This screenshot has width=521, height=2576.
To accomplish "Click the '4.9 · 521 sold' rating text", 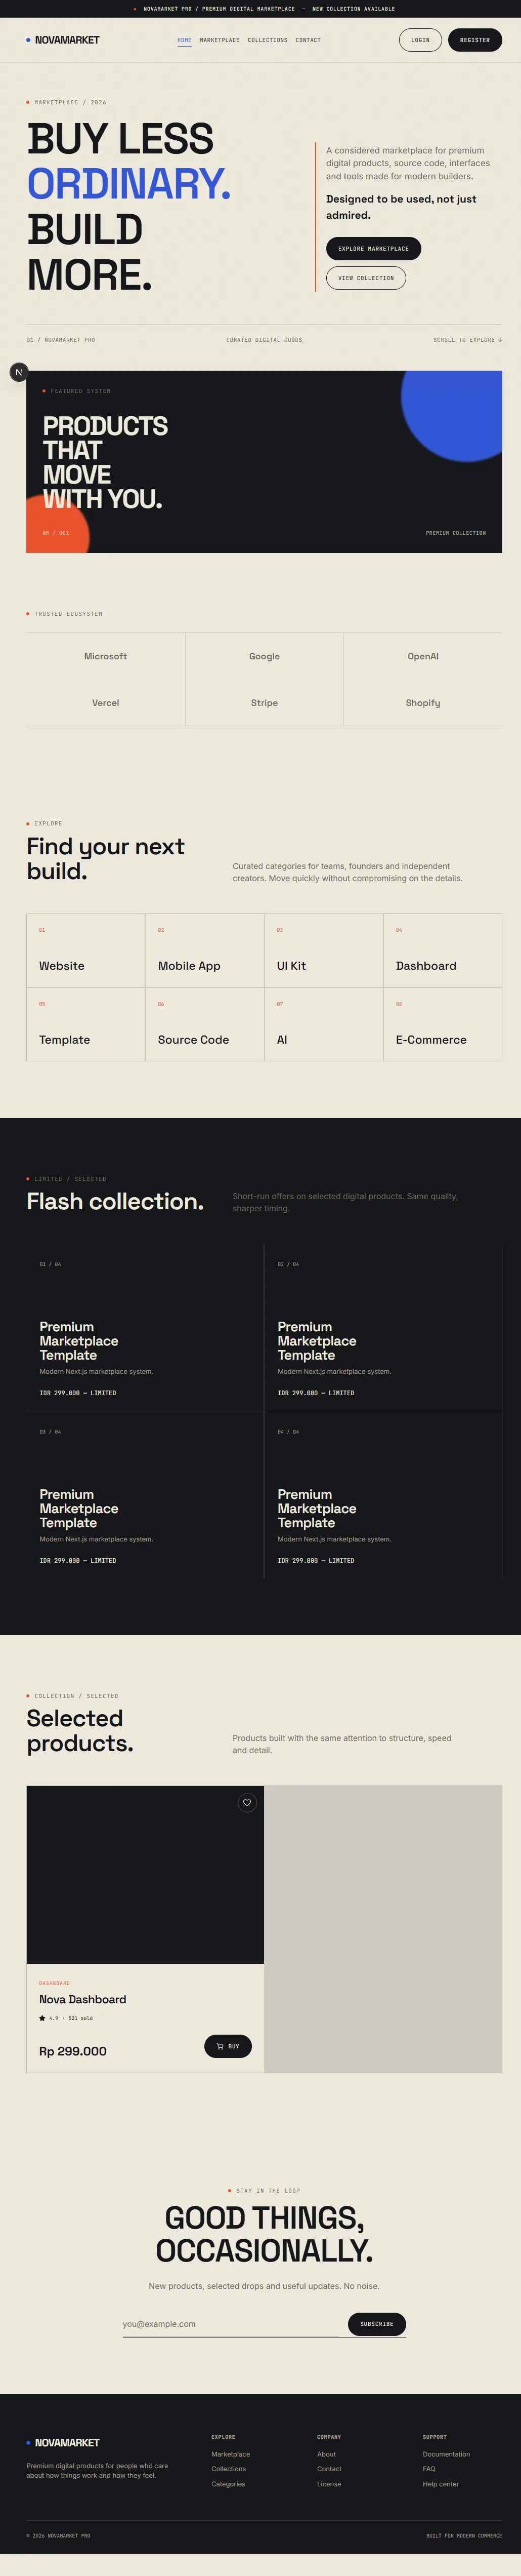I will tap(66, 2018).
